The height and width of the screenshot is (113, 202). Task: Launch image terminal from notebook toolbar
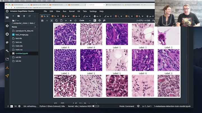point(95,20)
